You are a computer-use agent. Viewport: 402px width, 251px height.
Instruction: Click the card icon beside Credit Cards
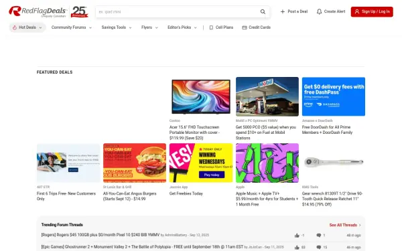click(245, 27)
